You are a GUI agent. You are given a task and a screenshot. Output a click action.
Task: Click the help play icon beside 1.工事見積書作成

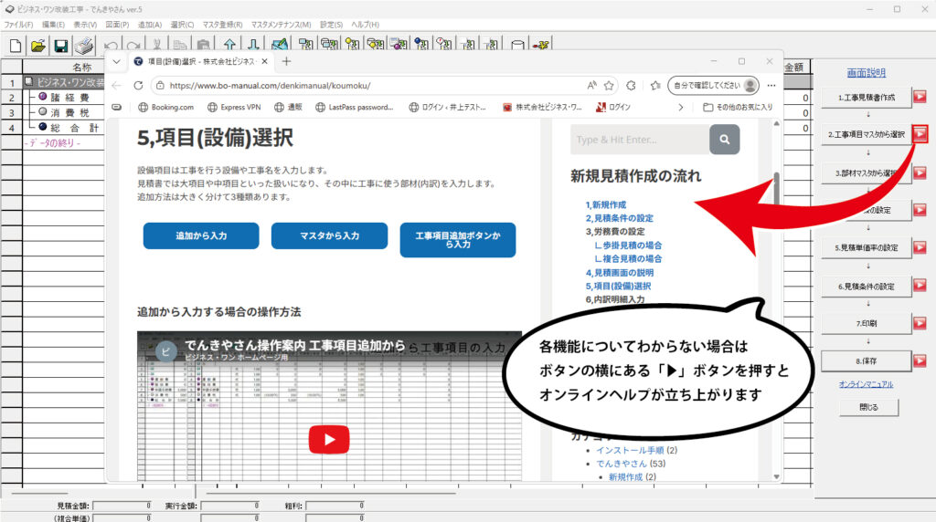pyautogui.click(x=920, y=97)
